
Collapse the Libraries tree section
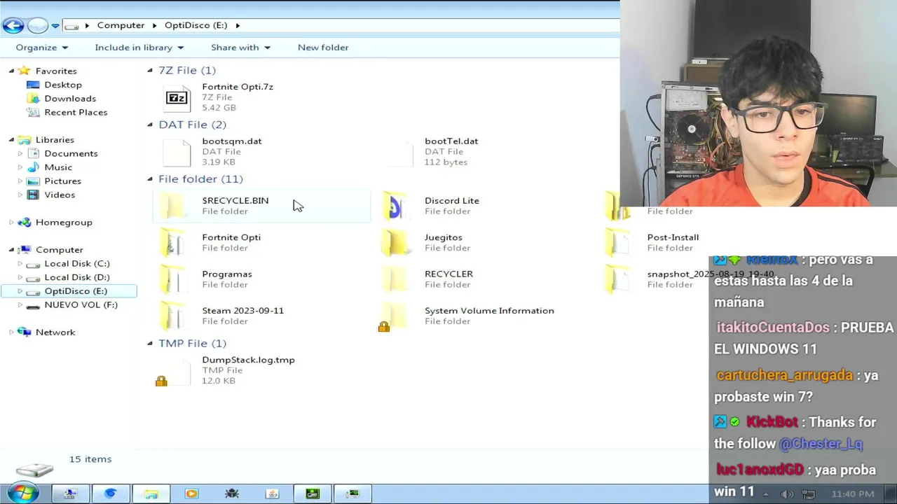pos(11,140)
